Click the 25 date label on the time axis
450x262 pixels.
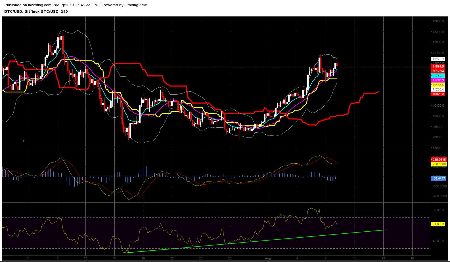click(201, 258)
